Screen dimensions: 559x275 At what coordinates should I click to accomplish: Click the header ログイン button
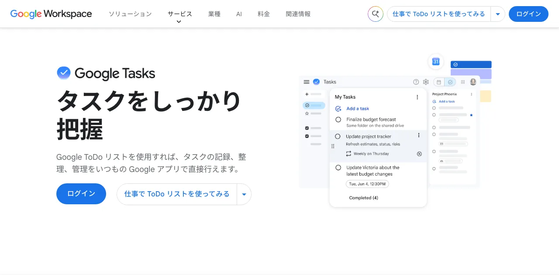point(528,14)
